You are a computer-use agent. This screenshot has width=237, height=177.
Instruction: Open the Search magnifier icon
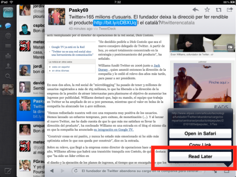coord(8,76)
